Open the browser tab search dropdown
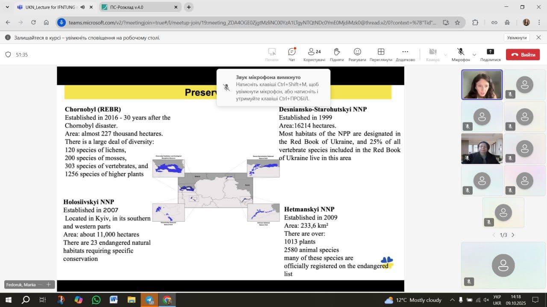Viewport: 547px width, 307px height. tap(7, 7)
